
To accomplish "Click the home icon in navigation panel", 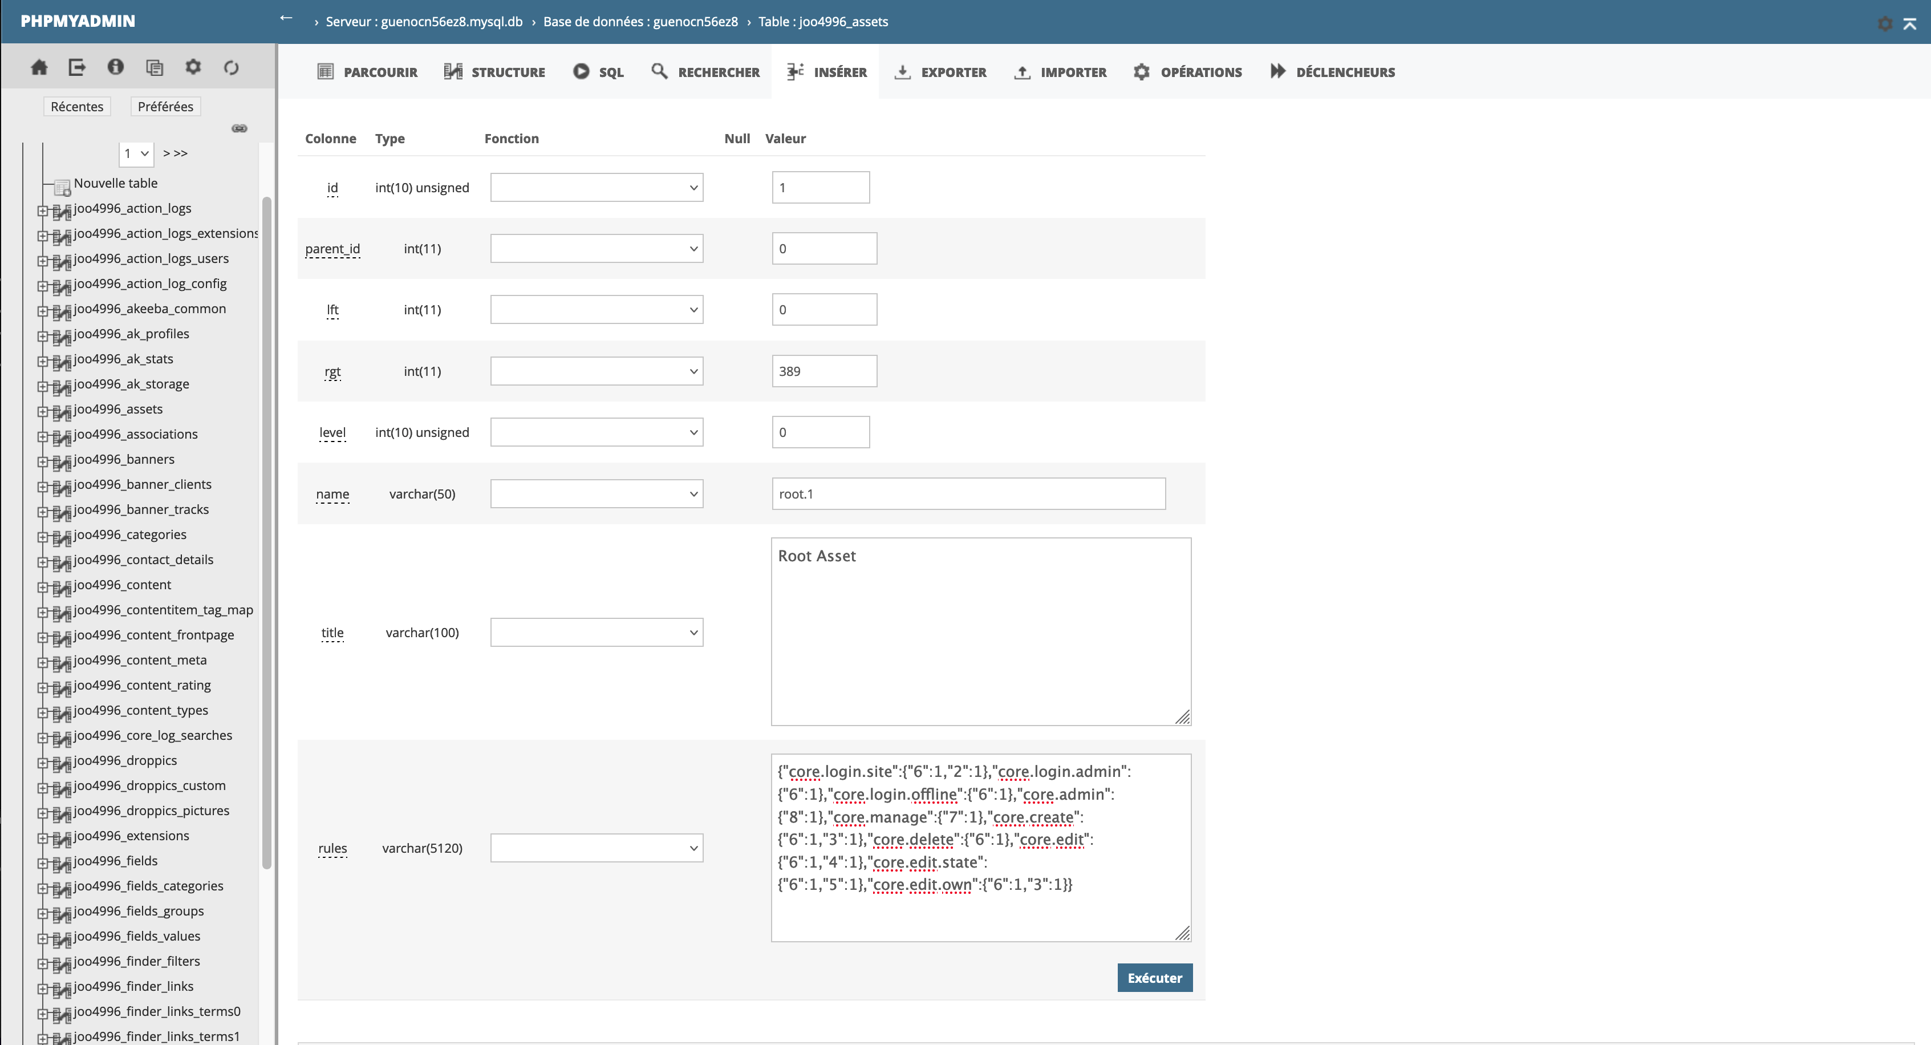I will (39, 67).
